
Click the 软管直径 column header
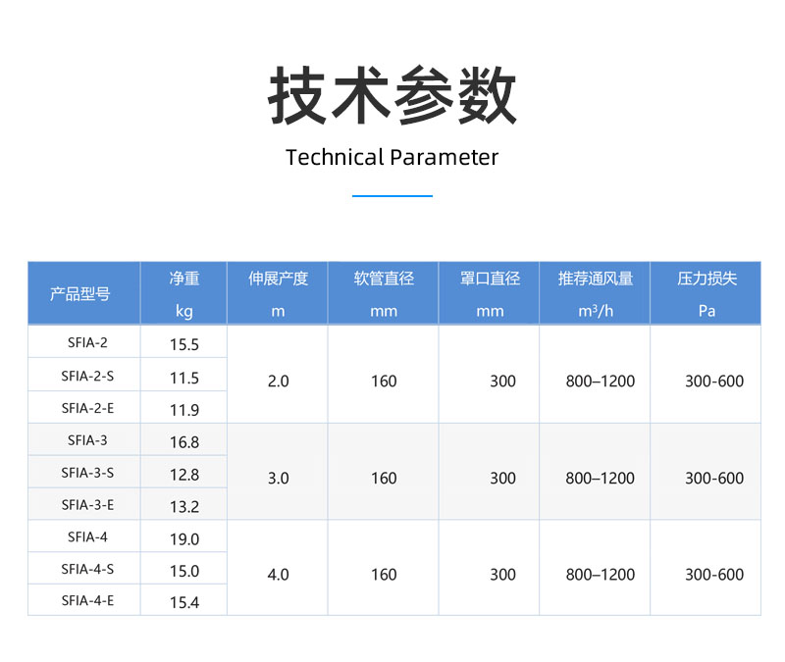tap(384, 293)
